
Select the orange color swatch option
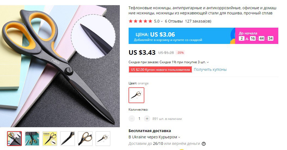pos(136,95)
